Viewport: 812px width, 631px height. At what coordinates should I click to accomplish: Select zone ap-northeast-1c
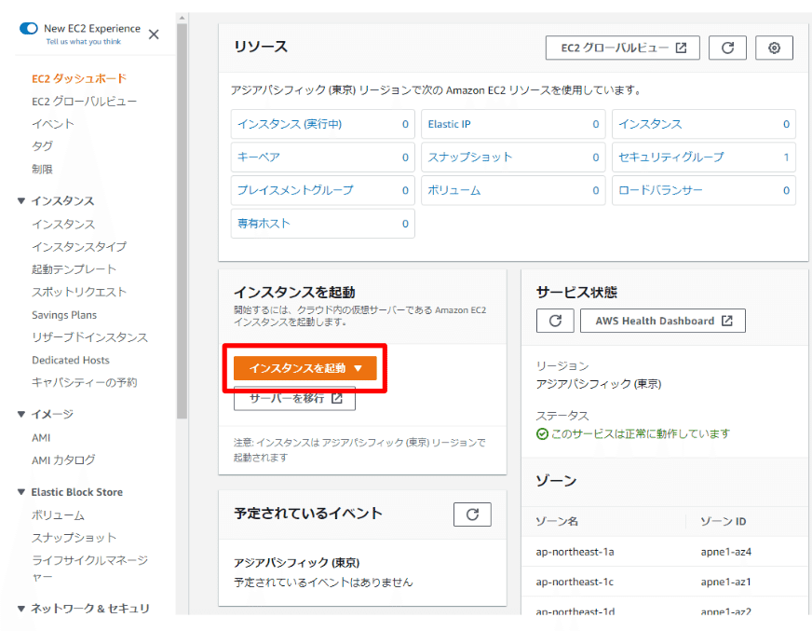(575, 582)
